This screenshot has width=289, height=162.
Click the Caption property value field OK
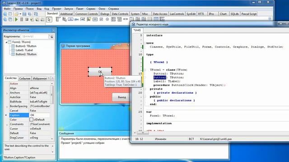[x=40, y=115]
